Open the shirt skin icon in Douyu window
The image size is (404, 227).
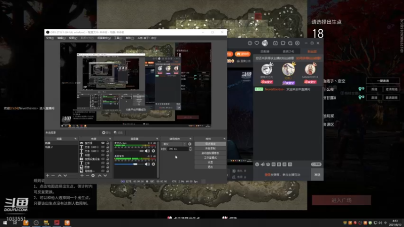283,43
